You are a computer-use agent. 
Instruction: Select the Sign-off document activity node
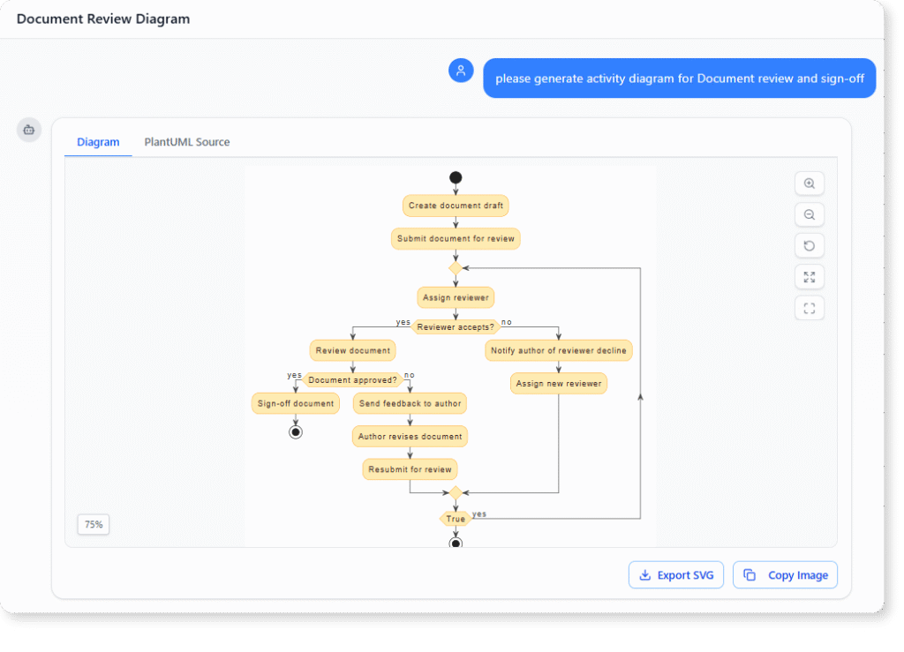[296, 403]
